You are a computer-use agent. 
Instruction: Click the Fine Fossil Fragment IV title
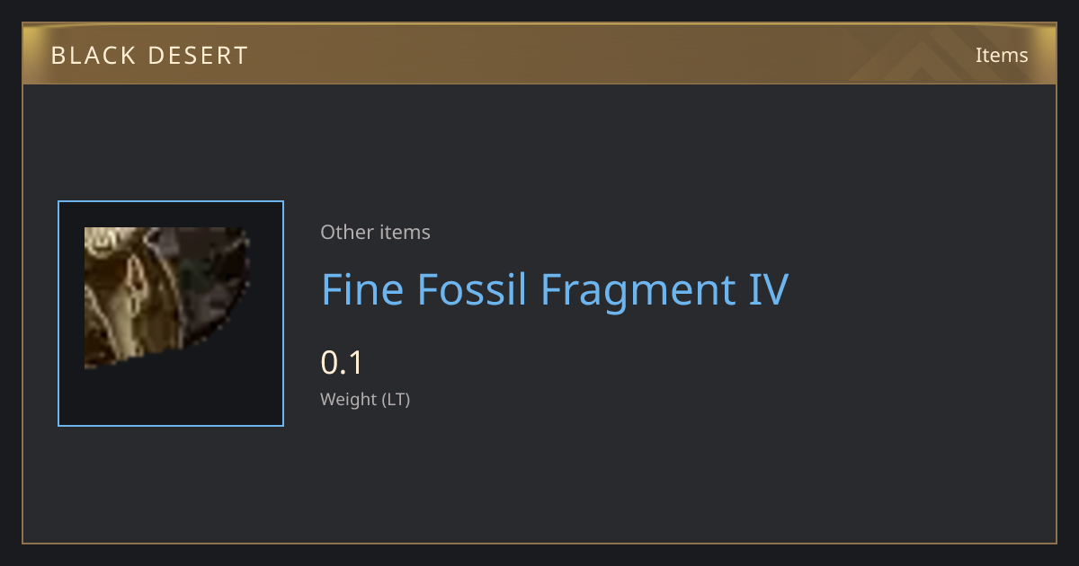(x=555, y=289)
